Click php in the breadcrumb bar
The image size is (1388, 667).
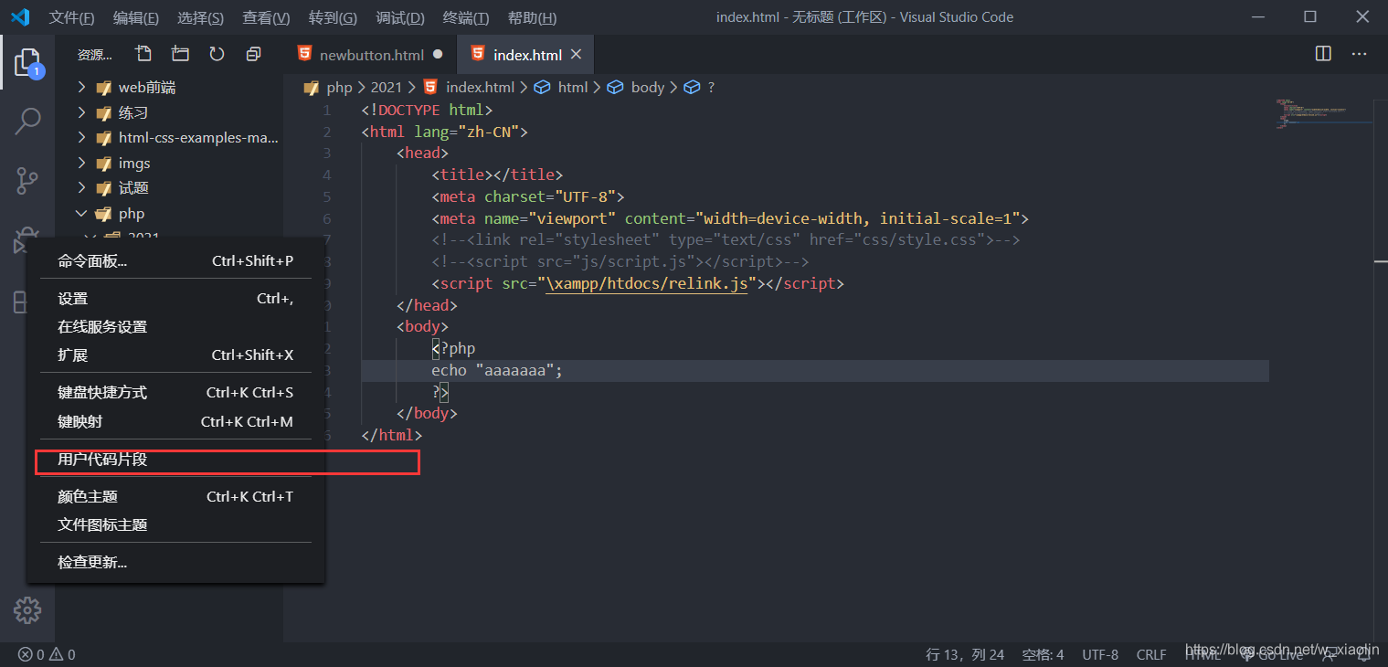tap(339, 88)
